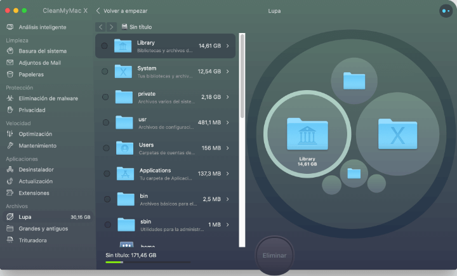This screenshot has width=457, height=276.
Task: Click the 12,54 GB size in System row
Action: [209, 72]
